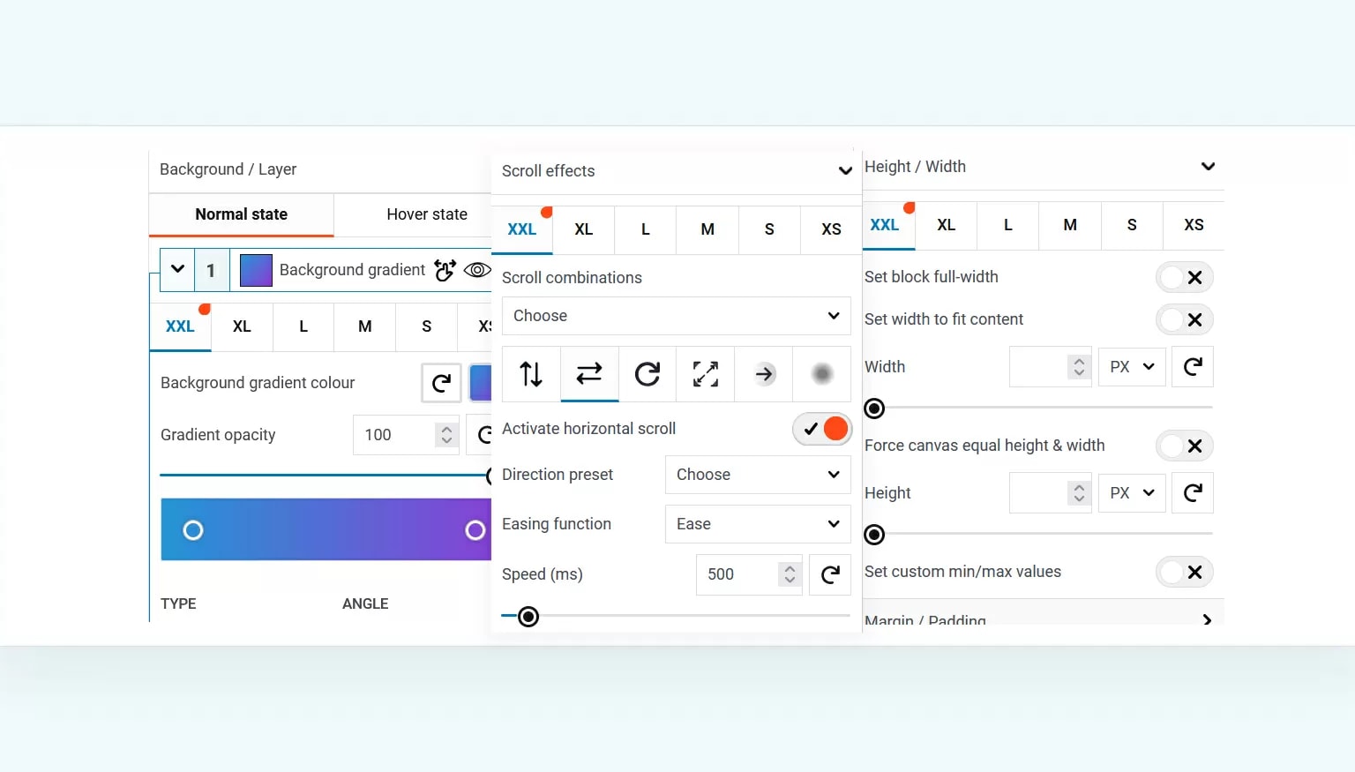Open the Easing function dropdown
The height and width of the screenshot is (772, 1355).
coord(758,524)
